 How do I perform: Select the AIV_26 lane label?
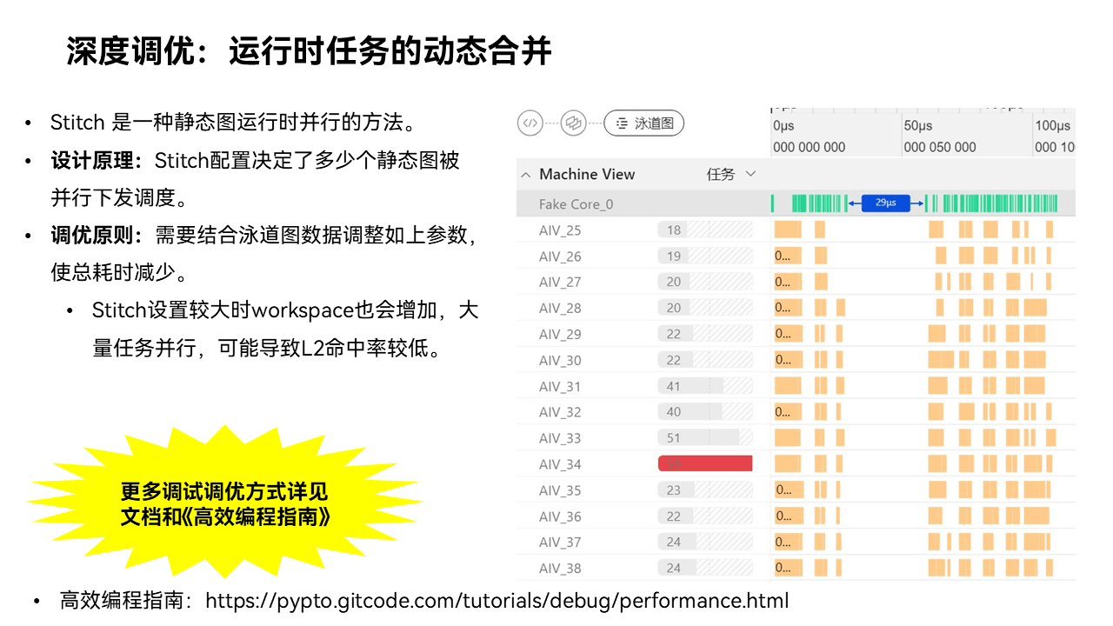560,256
